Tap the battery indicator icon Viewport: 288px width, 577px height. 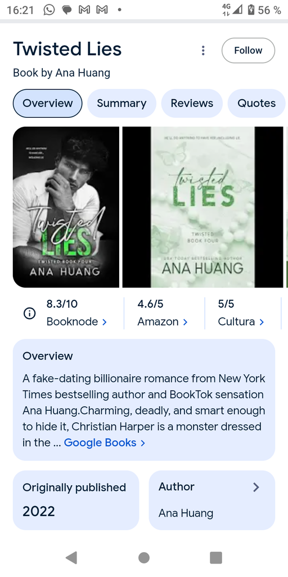click(251, 10)
